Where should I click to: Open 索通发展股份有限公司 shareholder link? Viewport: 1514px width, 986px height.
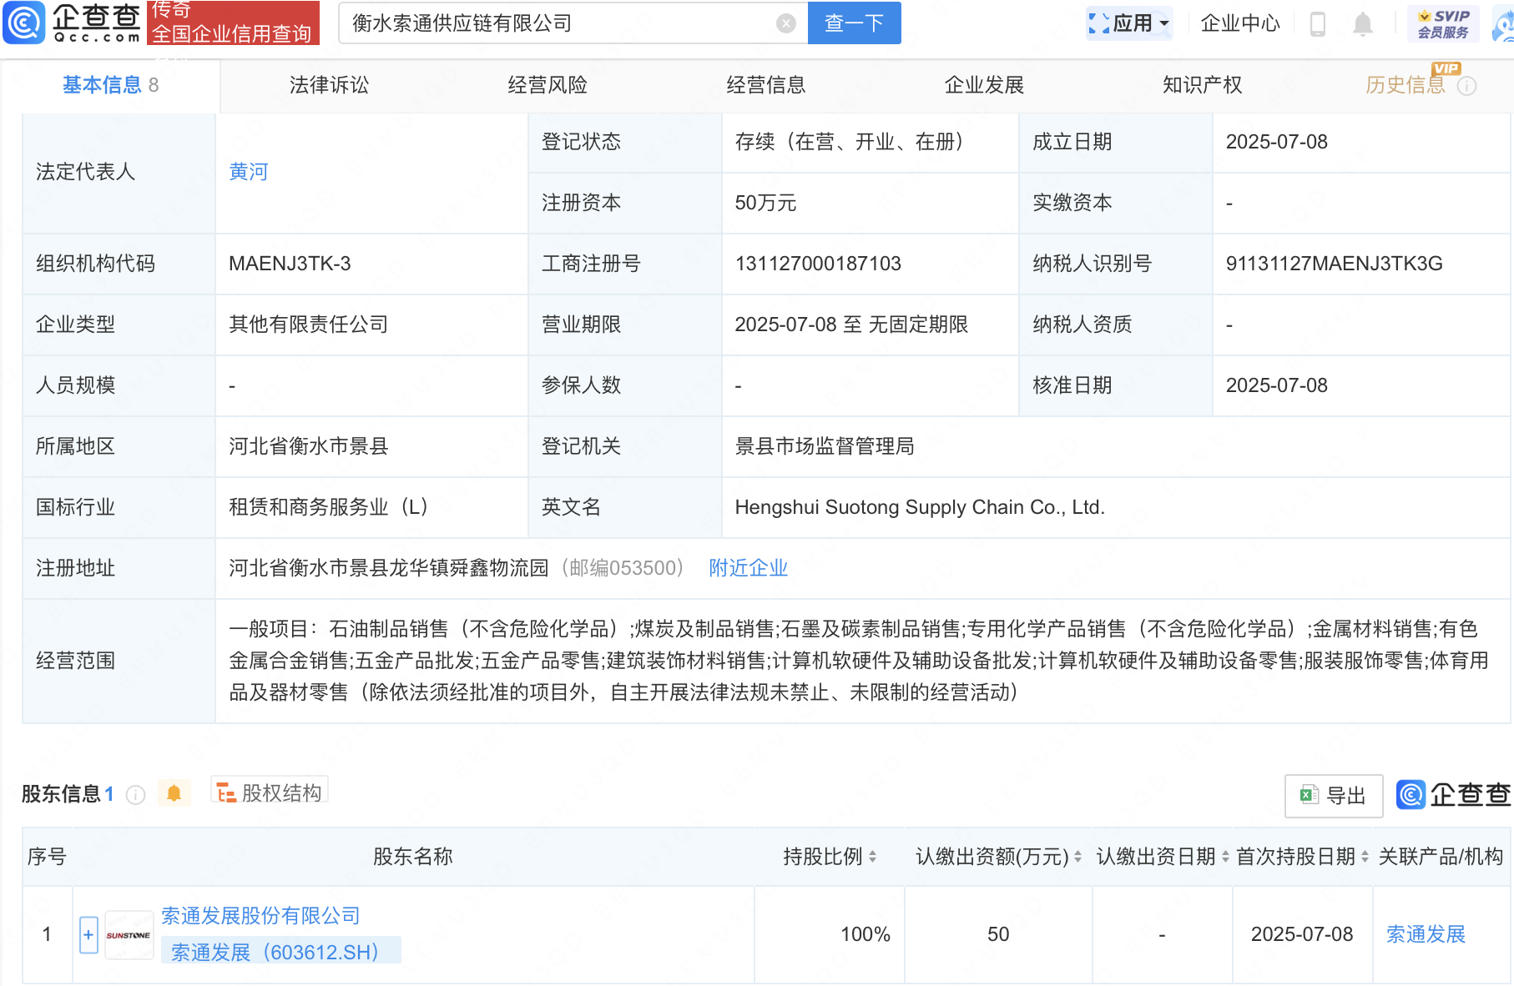click(260, 916)
